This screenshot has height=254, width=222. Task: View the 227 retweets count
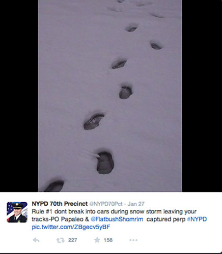(73, 240)
